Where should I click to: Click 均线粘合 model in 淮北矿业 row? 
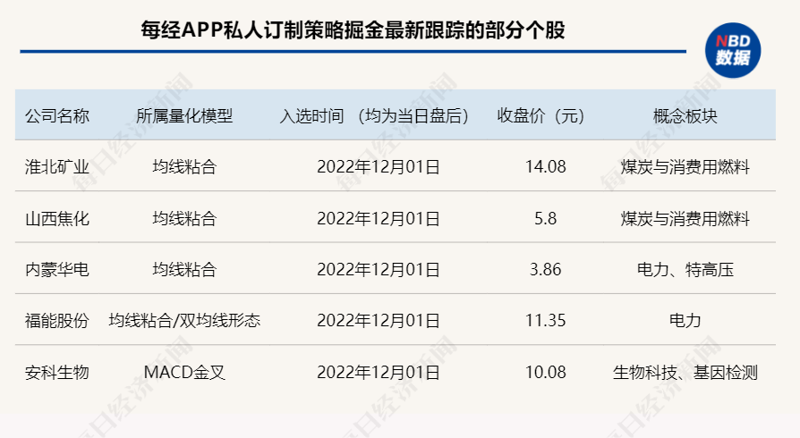click(x=184, y=167)
